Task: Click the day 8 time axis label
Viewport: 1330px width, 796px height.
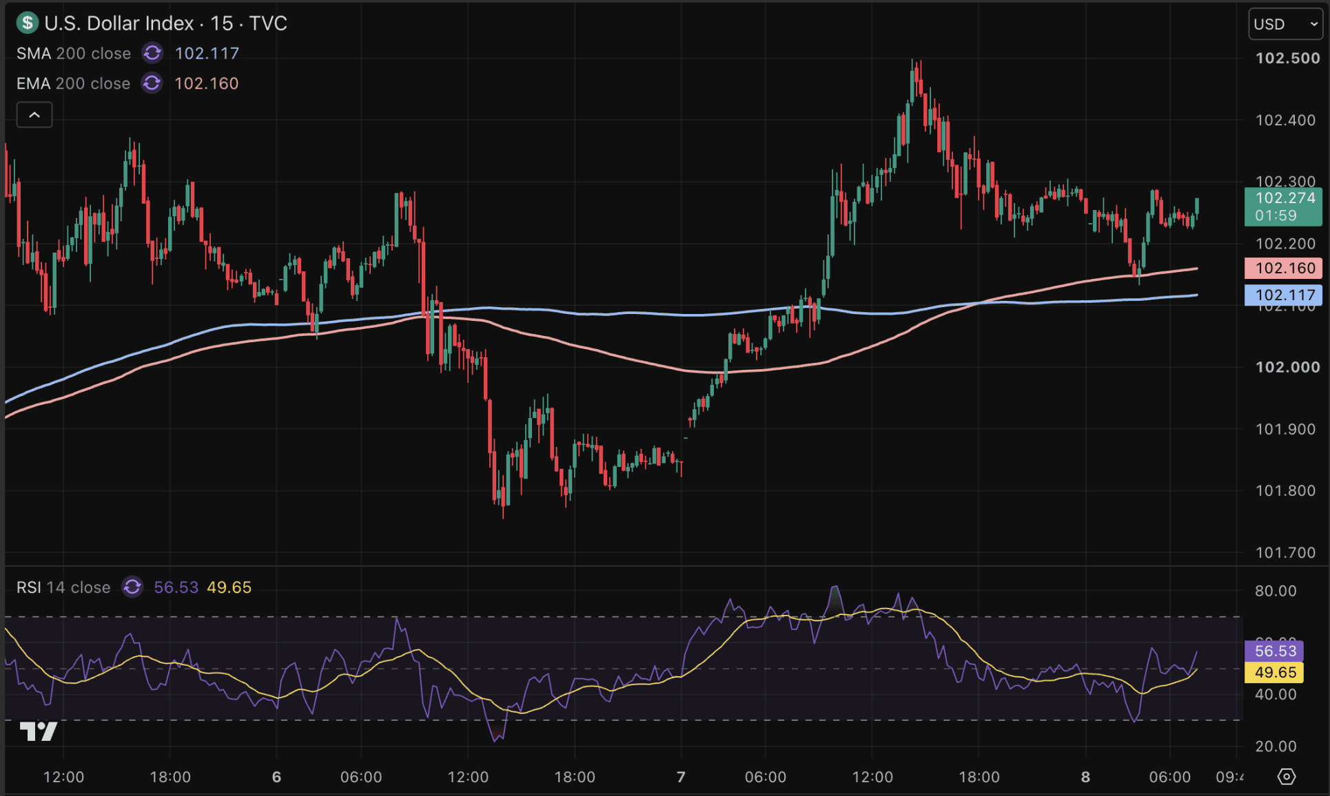Action: [1085, 777]
